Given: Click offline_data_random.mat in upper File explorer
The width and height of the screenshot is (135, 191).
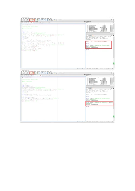Looking at the screenshot, I should [93, 29].
